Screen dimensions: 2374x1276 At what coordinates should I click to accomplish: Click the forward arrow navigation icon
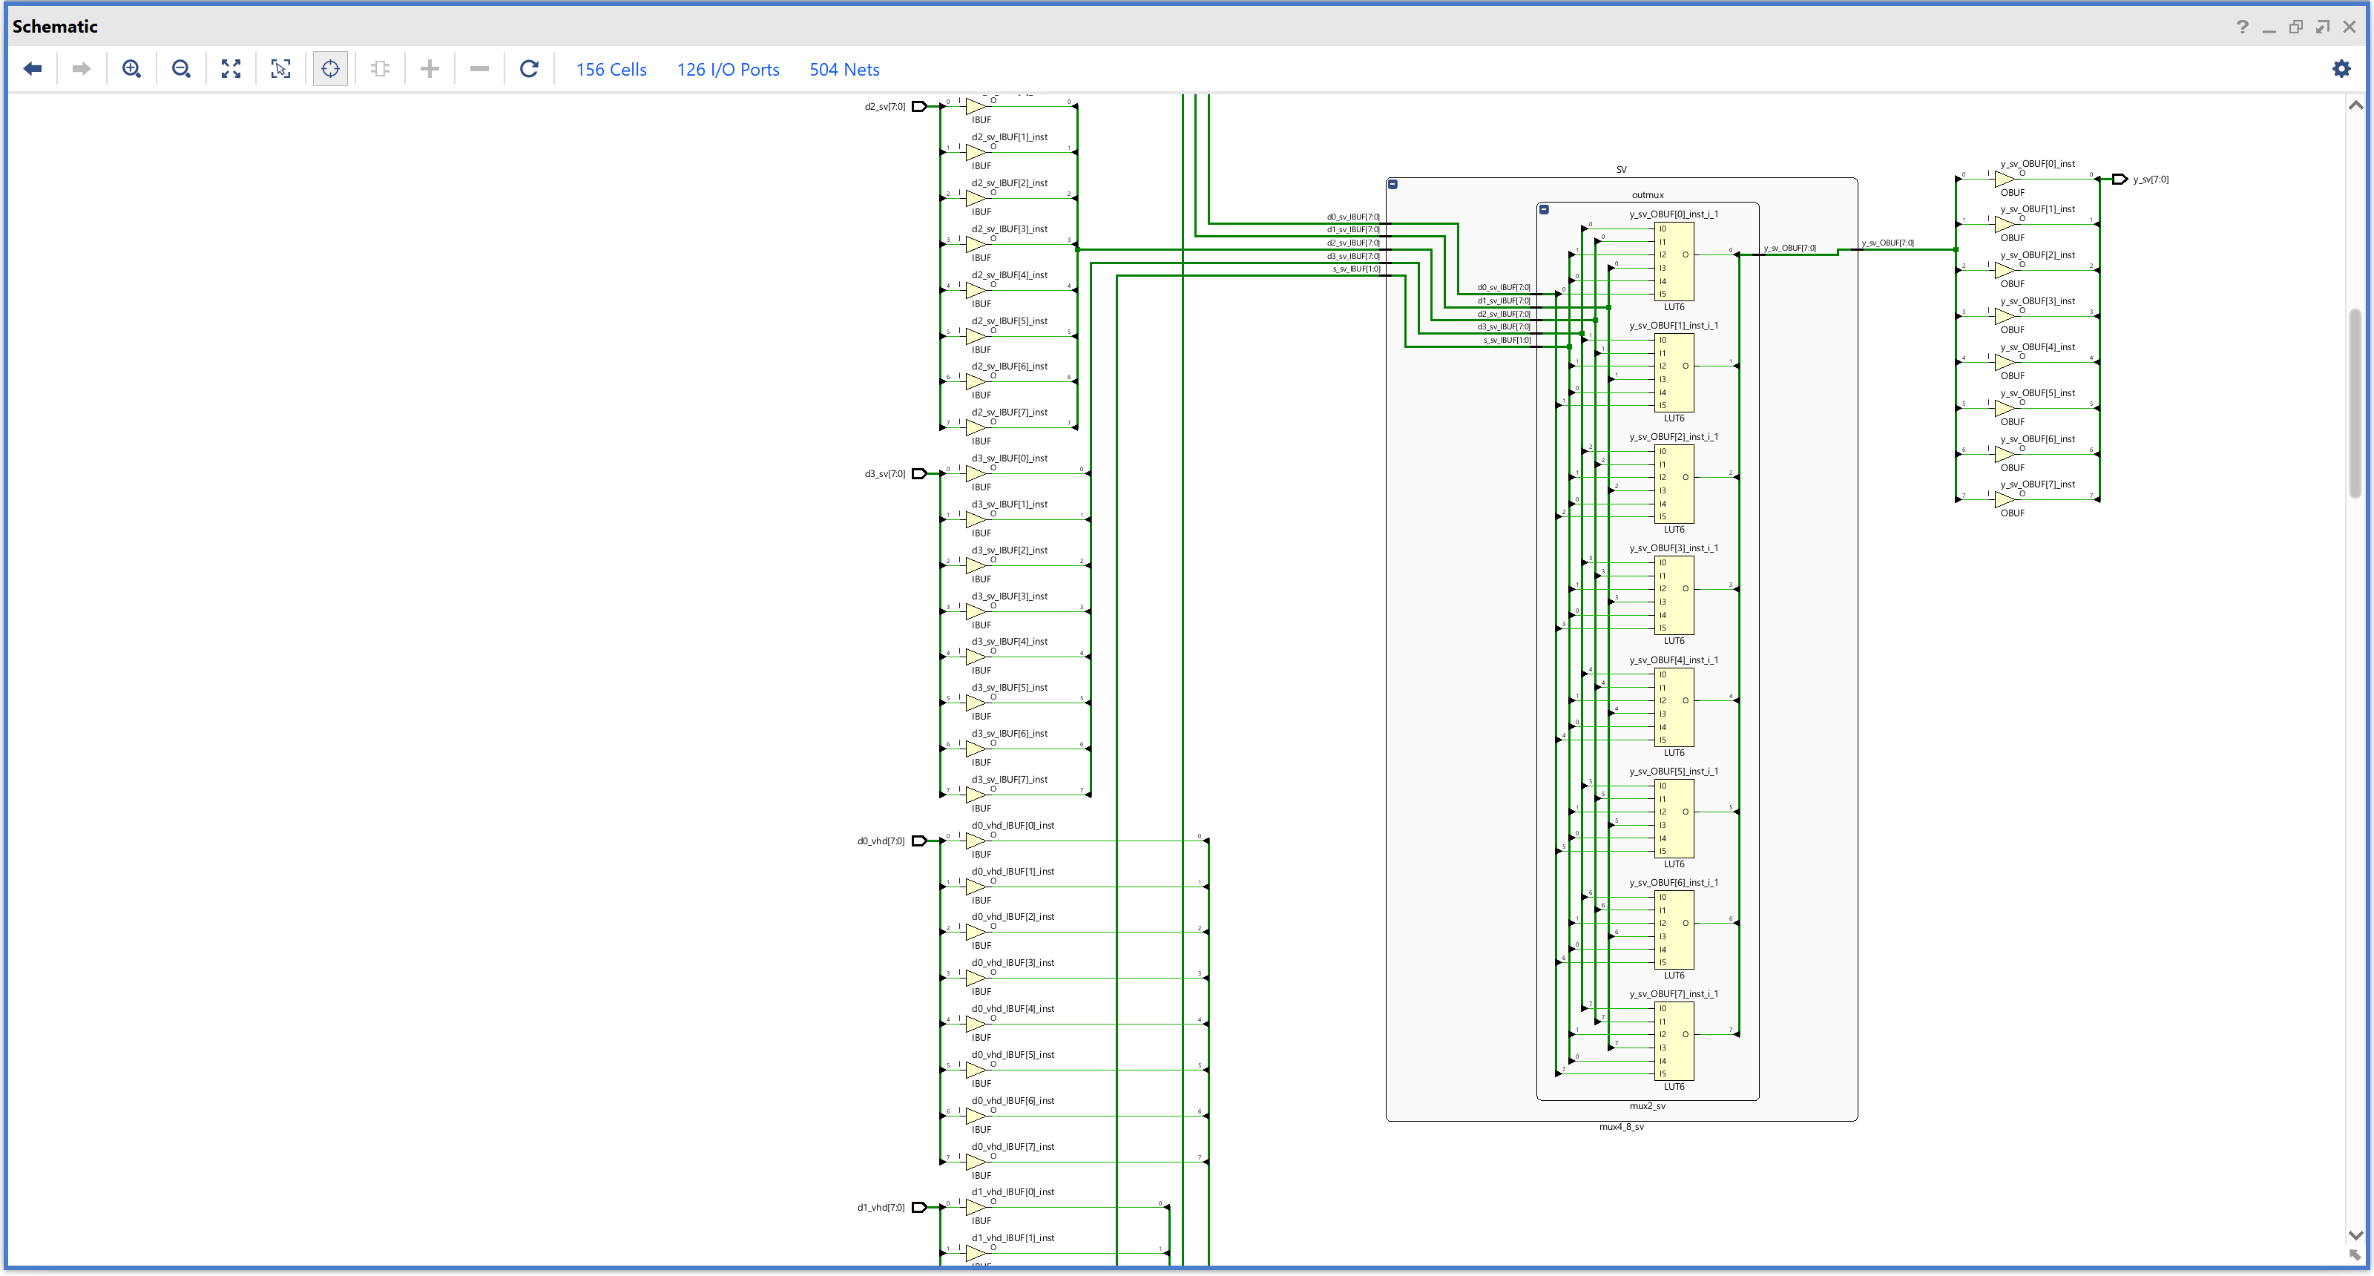(x=81, y=69)
